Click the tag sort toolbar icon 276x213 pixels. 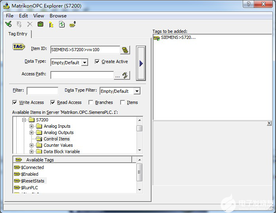click(x=73, y=24)
